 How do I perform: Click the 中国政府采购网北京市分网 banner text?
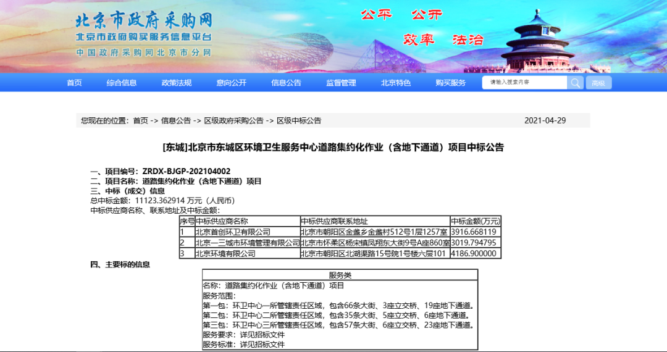(144, 52)
